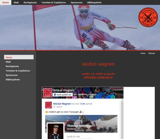This screenshot has width=160, height=139.
Task: Click the Facebook 'Seite gefällt mir' button
Action: tap(63, 94)
